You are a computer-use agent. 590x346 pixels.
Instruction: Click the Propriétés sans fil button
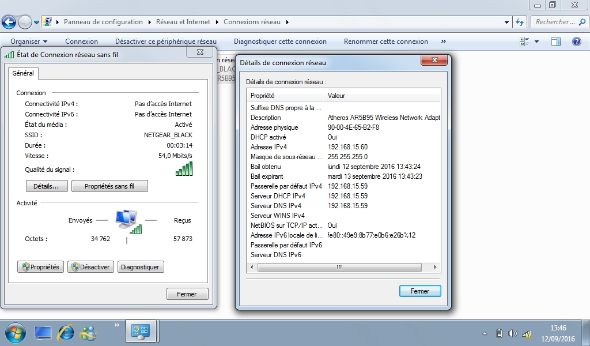pos(109,186)
